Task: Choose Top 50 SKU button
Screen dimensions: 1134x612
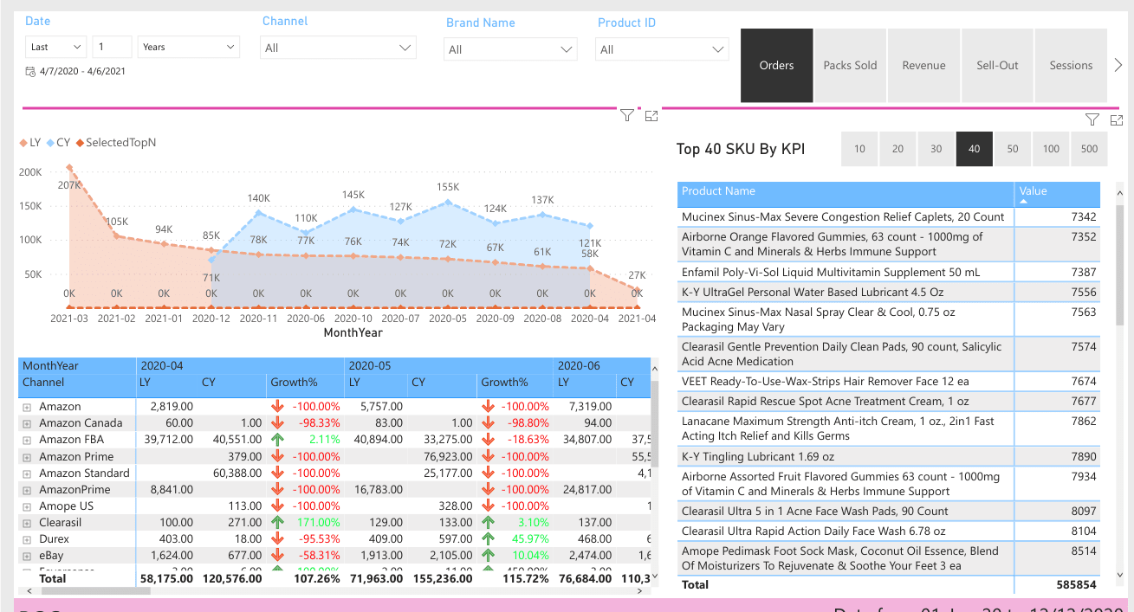Action: click(x=1013, y=149)
